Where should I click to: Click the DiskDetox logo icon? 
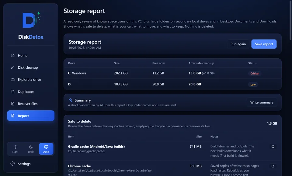click(x=31, y=20)
